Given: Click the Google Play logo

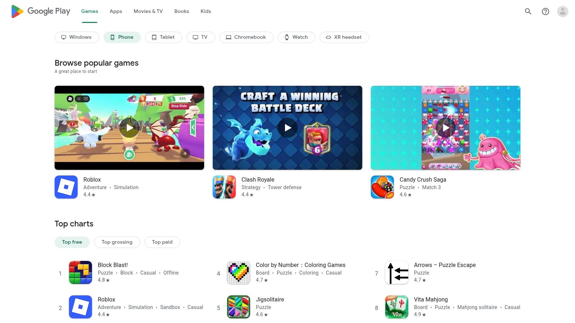Looking at the screenshot, I should tap(40, 11).
